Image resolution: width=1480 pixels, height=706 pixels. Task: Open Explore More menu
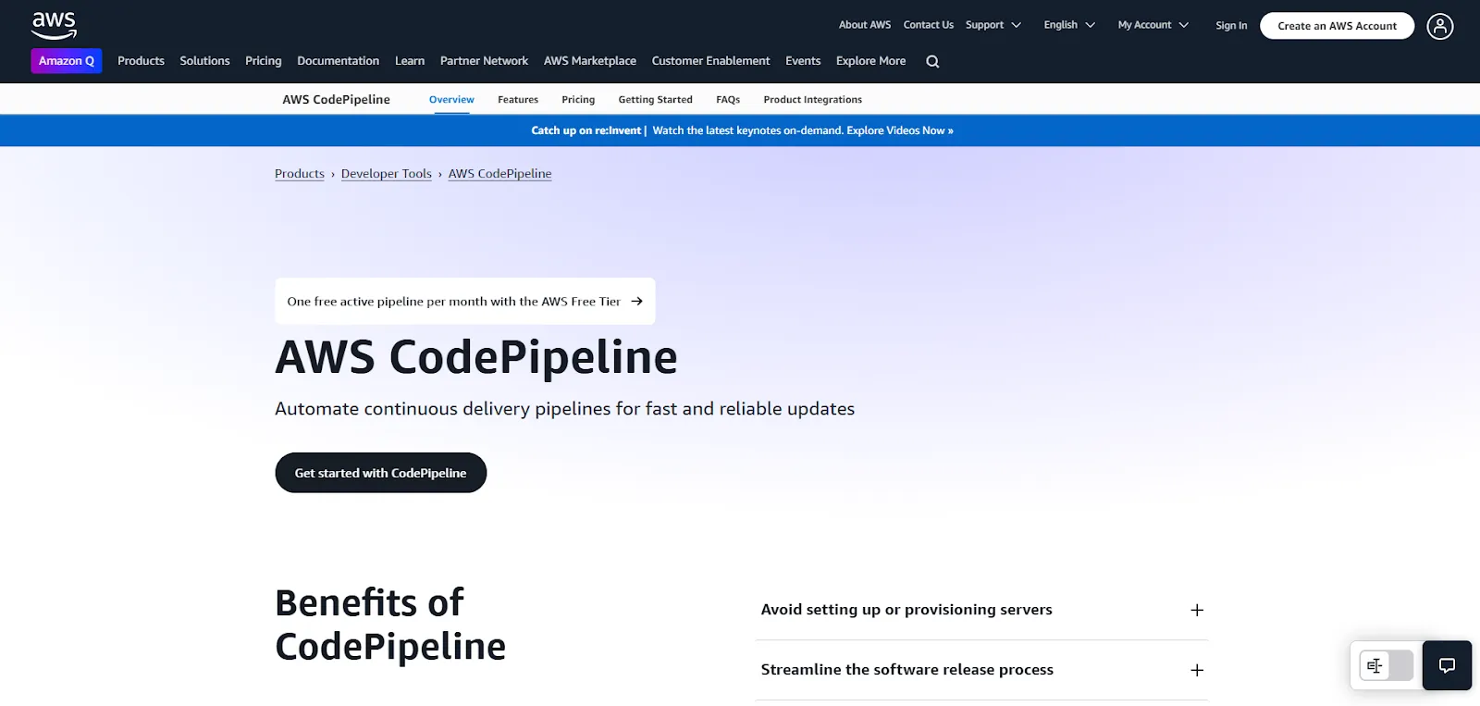(x=870, y=61)
